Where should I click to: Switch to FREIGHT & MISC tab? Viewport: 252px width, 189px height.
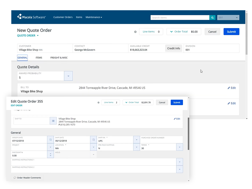(59, 58)
